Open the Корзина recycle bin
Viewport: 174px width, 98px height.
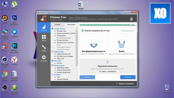pyautogui.click(x=167, y=88)
